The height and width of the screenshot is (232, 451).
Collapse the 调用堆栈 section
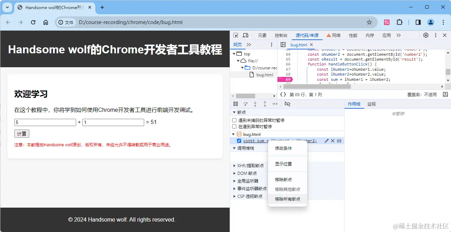tap(234, 148)
